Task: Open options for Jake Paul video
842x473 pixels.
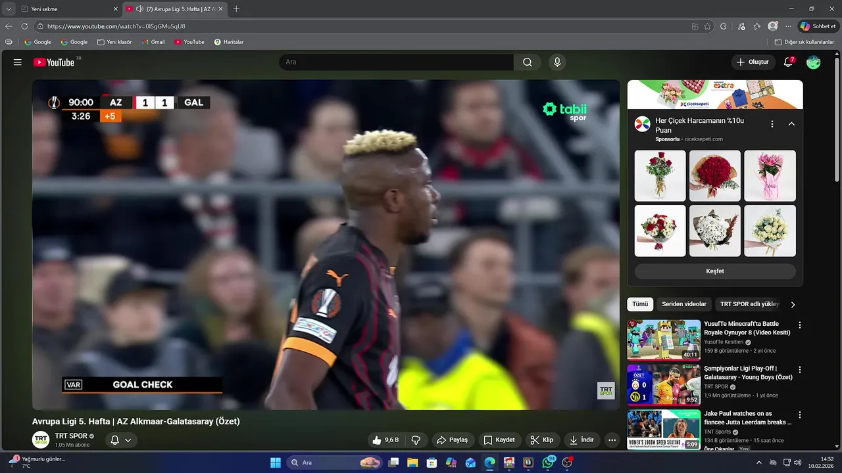Action: (x=800, y=415)
